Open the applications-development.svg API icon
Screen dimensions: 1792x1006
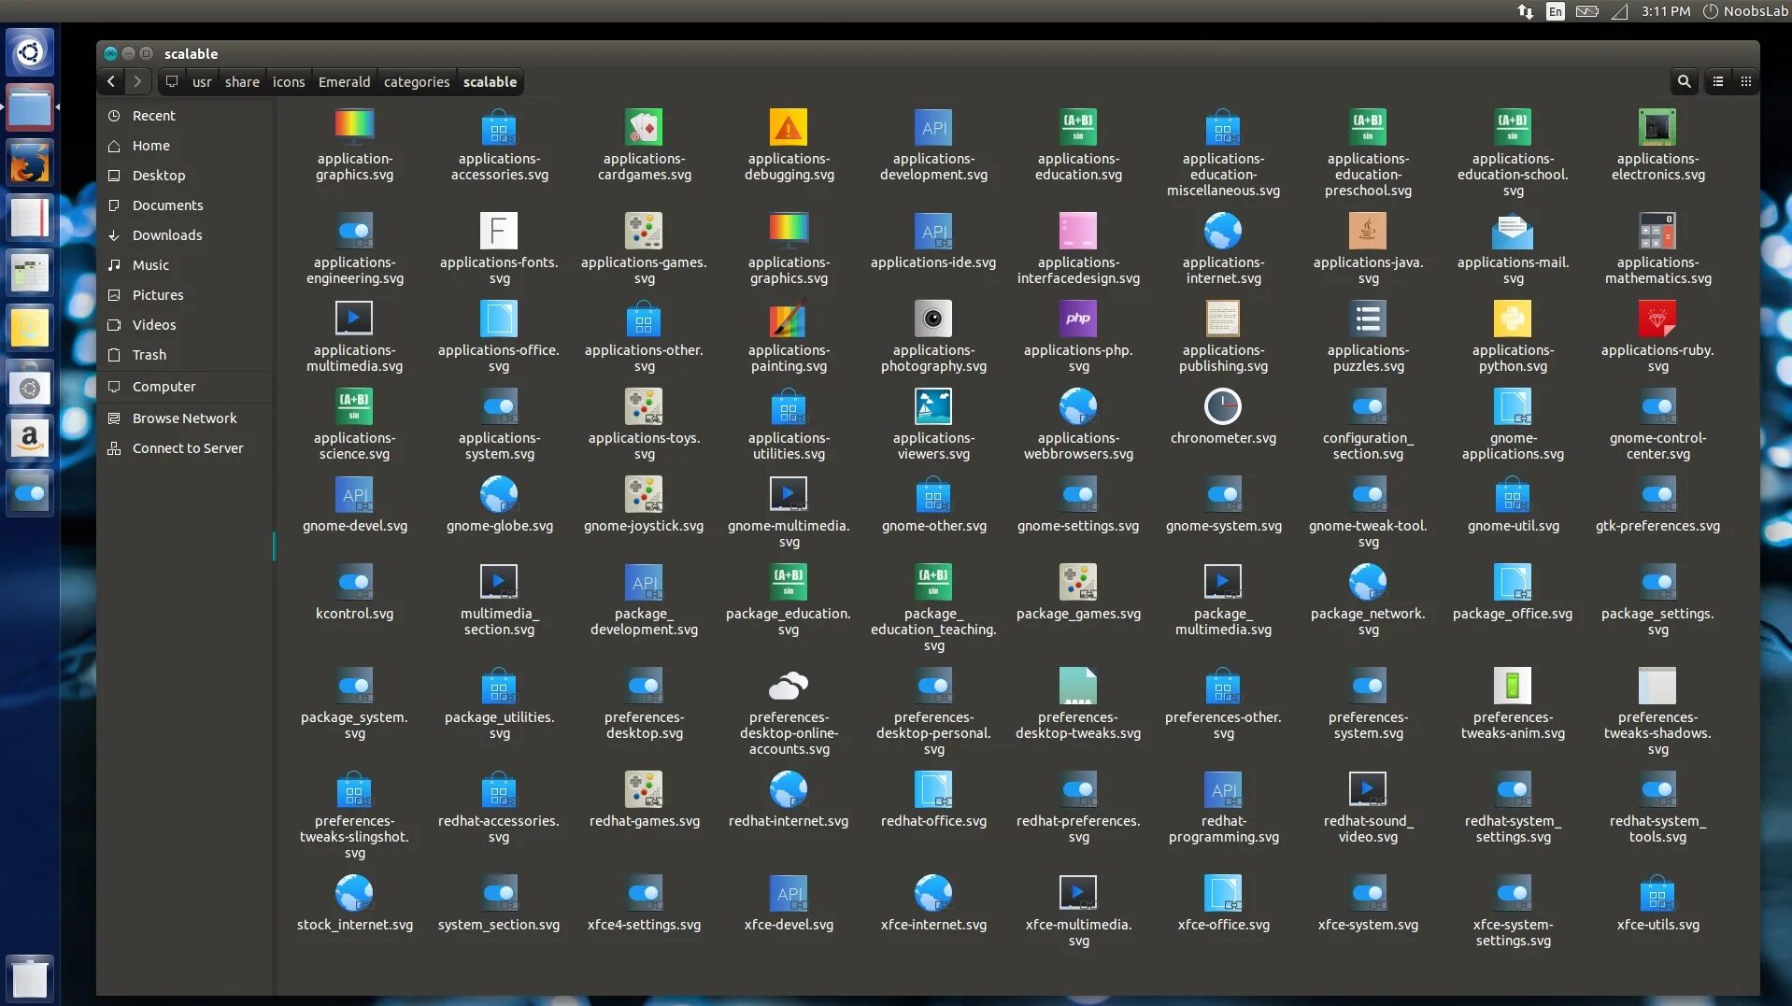click(933, 127)
